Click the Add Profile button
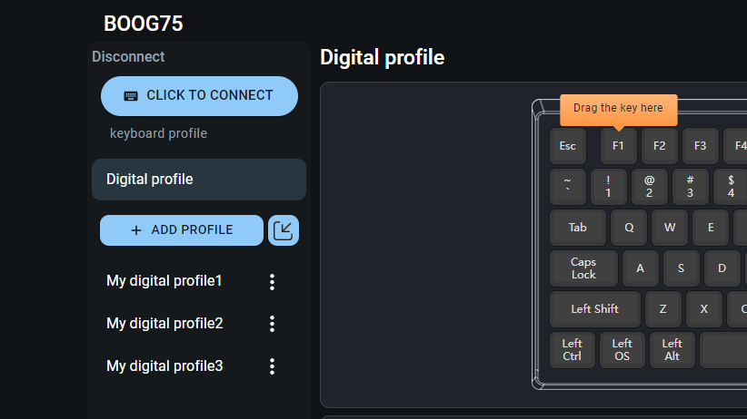The width and height of the screenshot is (747, 419). coord(182,230)
